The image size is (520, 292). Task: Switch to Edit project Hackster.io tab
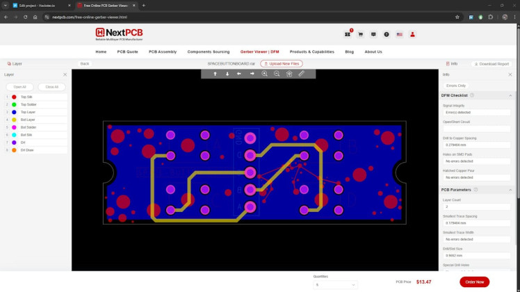(x=39, y=6)
